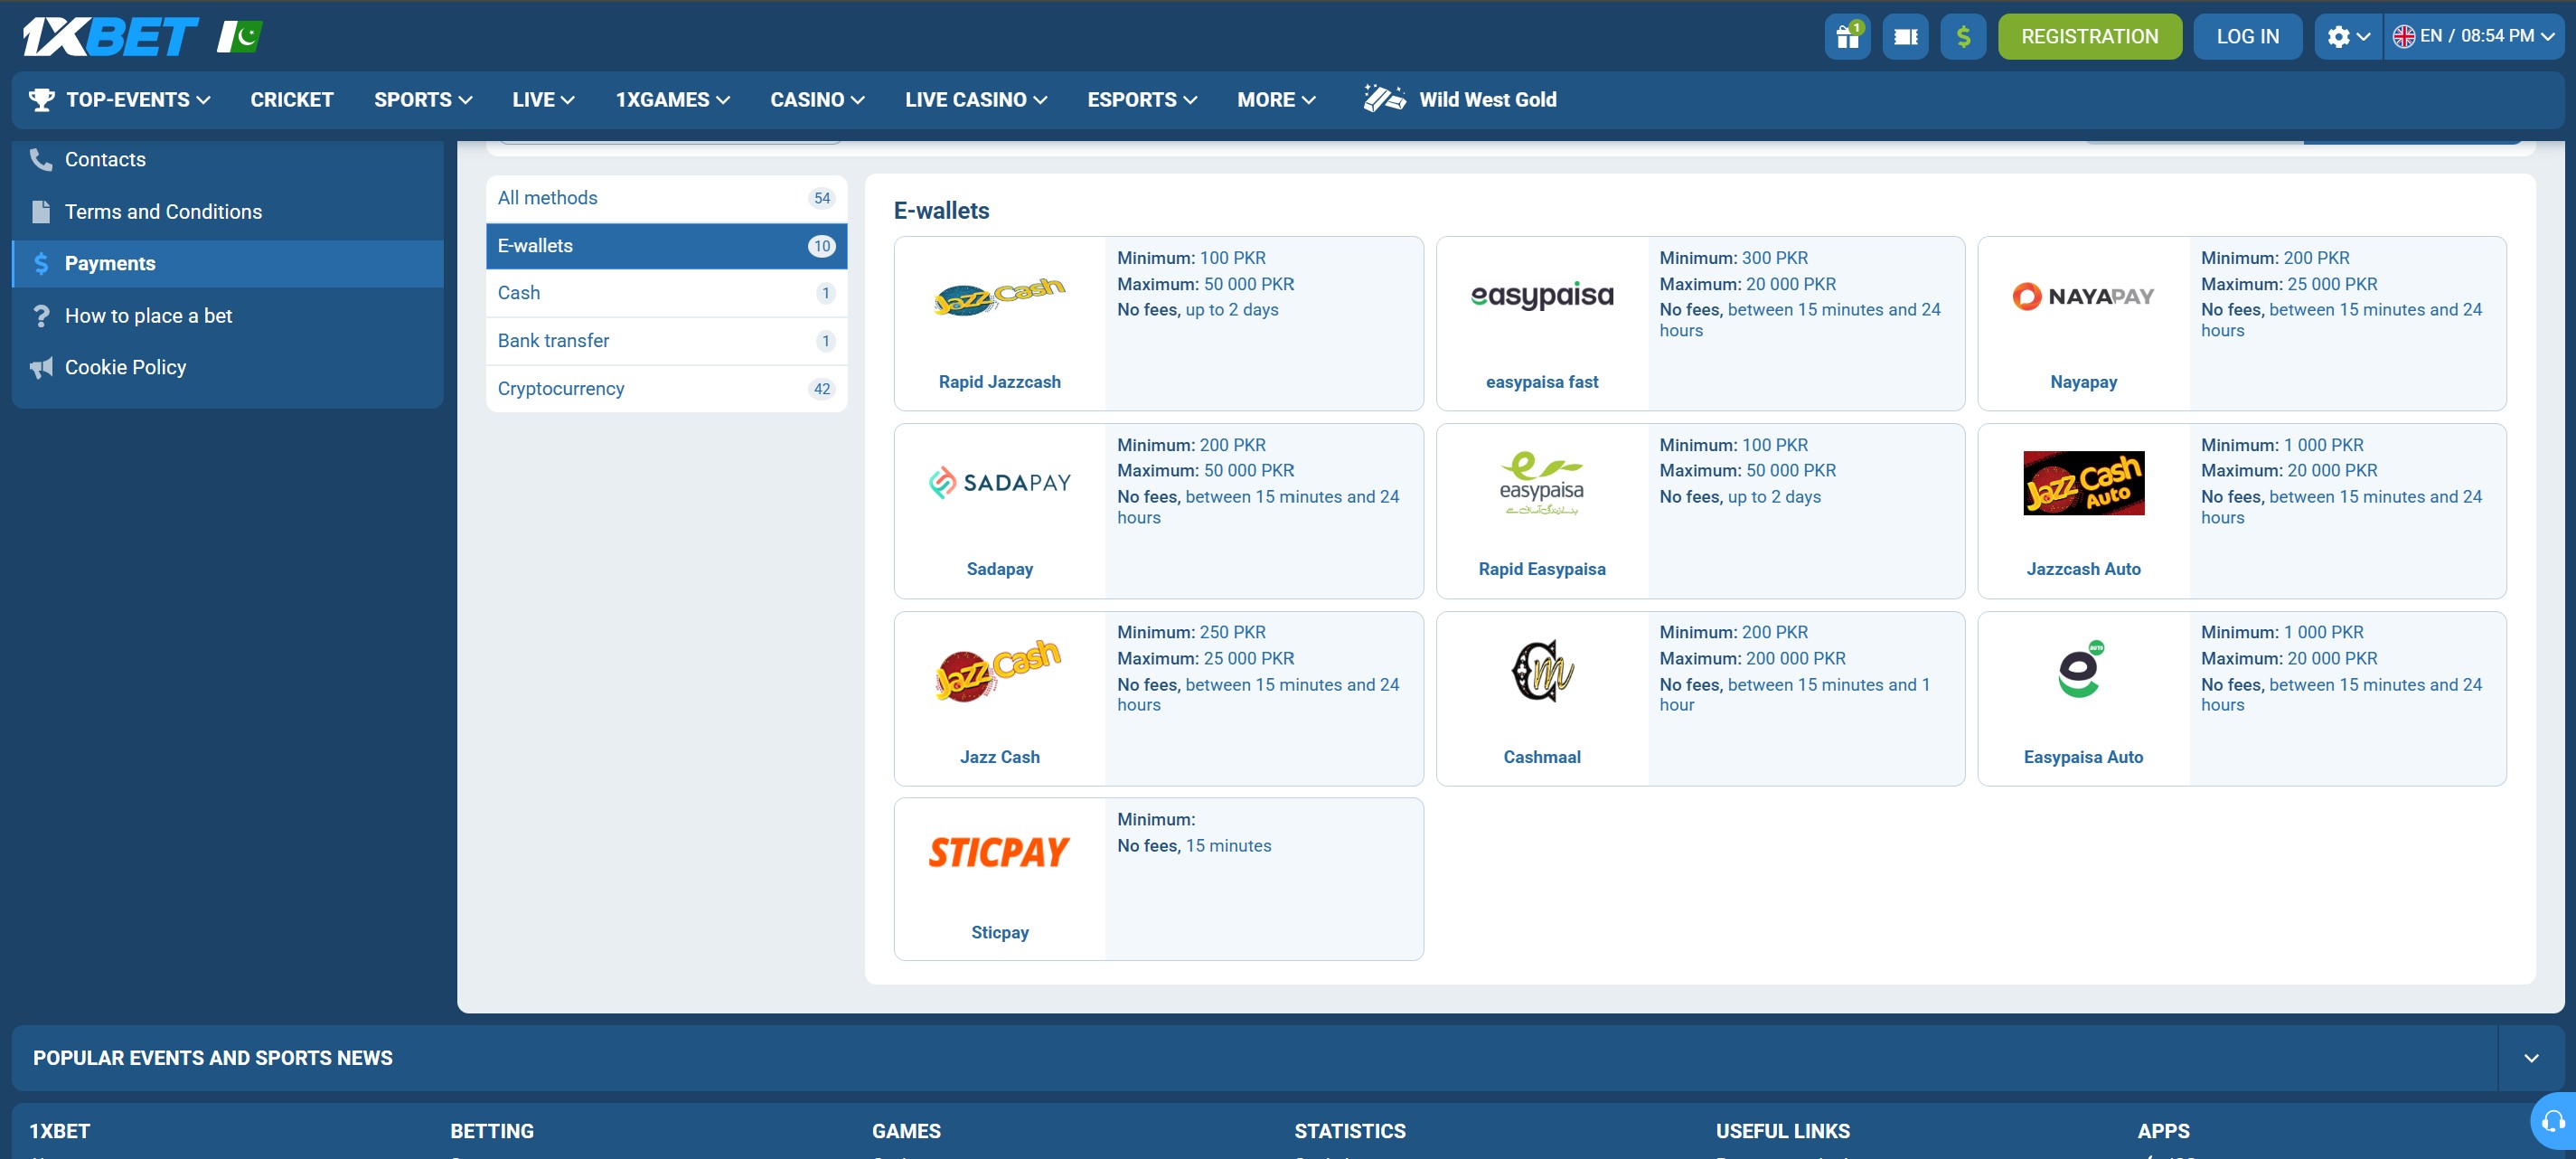Click the REGISTRATION button
The image size is (2576, 1159).
point(2089,37)
